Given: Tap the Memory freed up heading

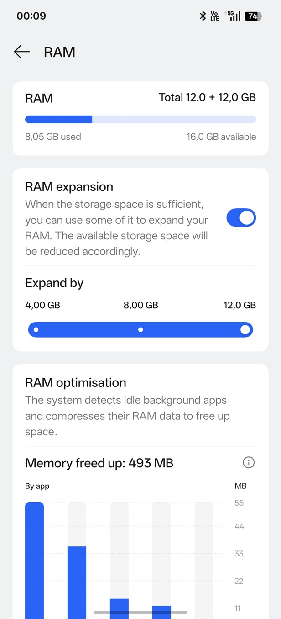Looking at the screenshot, I should pyautogui.click(x=99, y=463).
